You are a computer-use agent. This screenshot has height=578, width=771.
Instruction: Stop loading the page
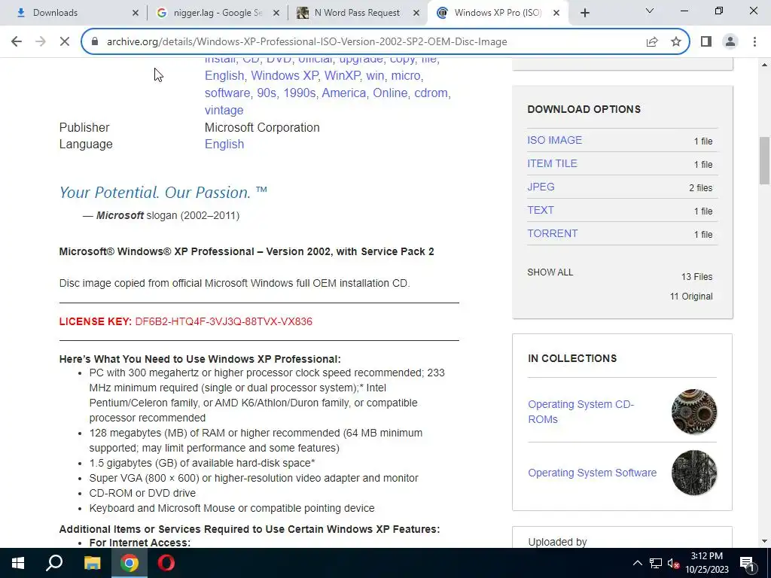(65, 42)
